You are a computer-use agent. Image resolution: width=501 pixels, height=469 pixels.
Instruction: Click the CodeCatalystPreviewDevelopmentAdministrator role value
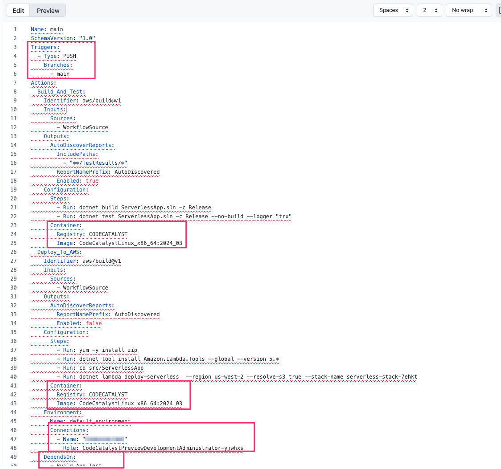click(163, 448)
